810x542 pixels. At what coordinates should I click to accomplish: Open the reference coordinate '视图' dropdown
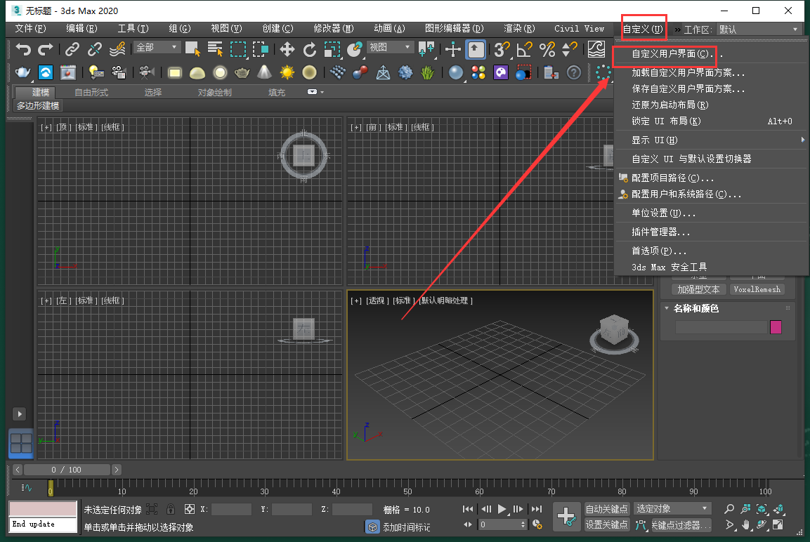click(x=390, y=48)
